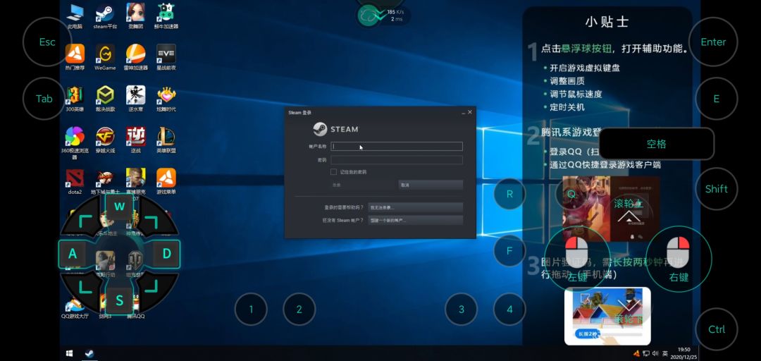Tap the Enter virtual key
The width and height of the screenshot is (761, 361).
[713, 42]
